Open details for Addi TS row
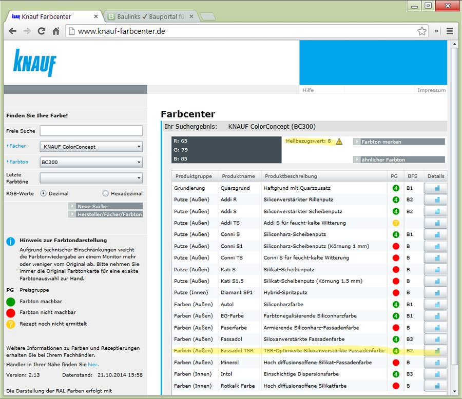The width and height of the screenshot is (462, 399). coord(435,223)
